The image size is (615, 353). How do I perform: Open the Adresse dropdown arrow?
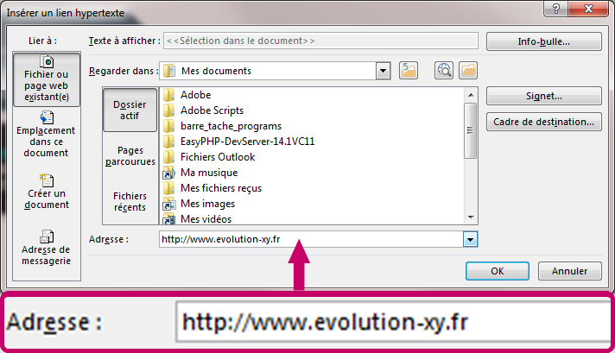click(x=470, y=240)
